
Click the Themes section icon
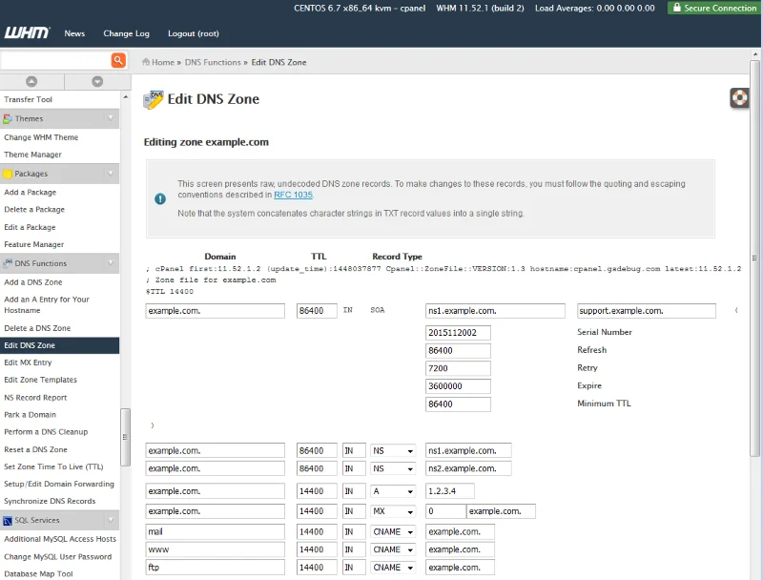[x=8, y=118]
